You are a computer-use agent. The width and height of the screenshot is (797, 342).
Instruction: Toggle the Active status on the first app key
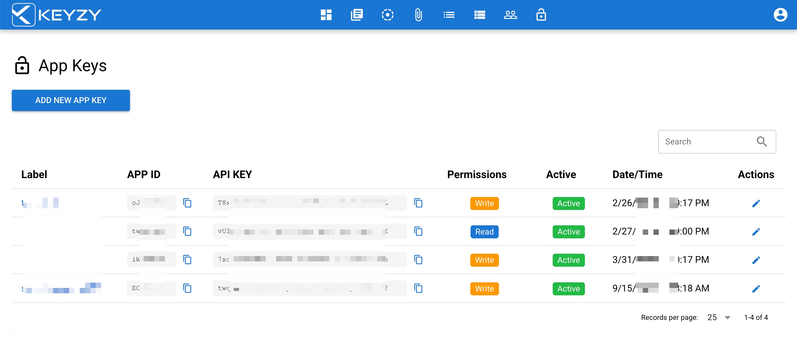(568, 203)
